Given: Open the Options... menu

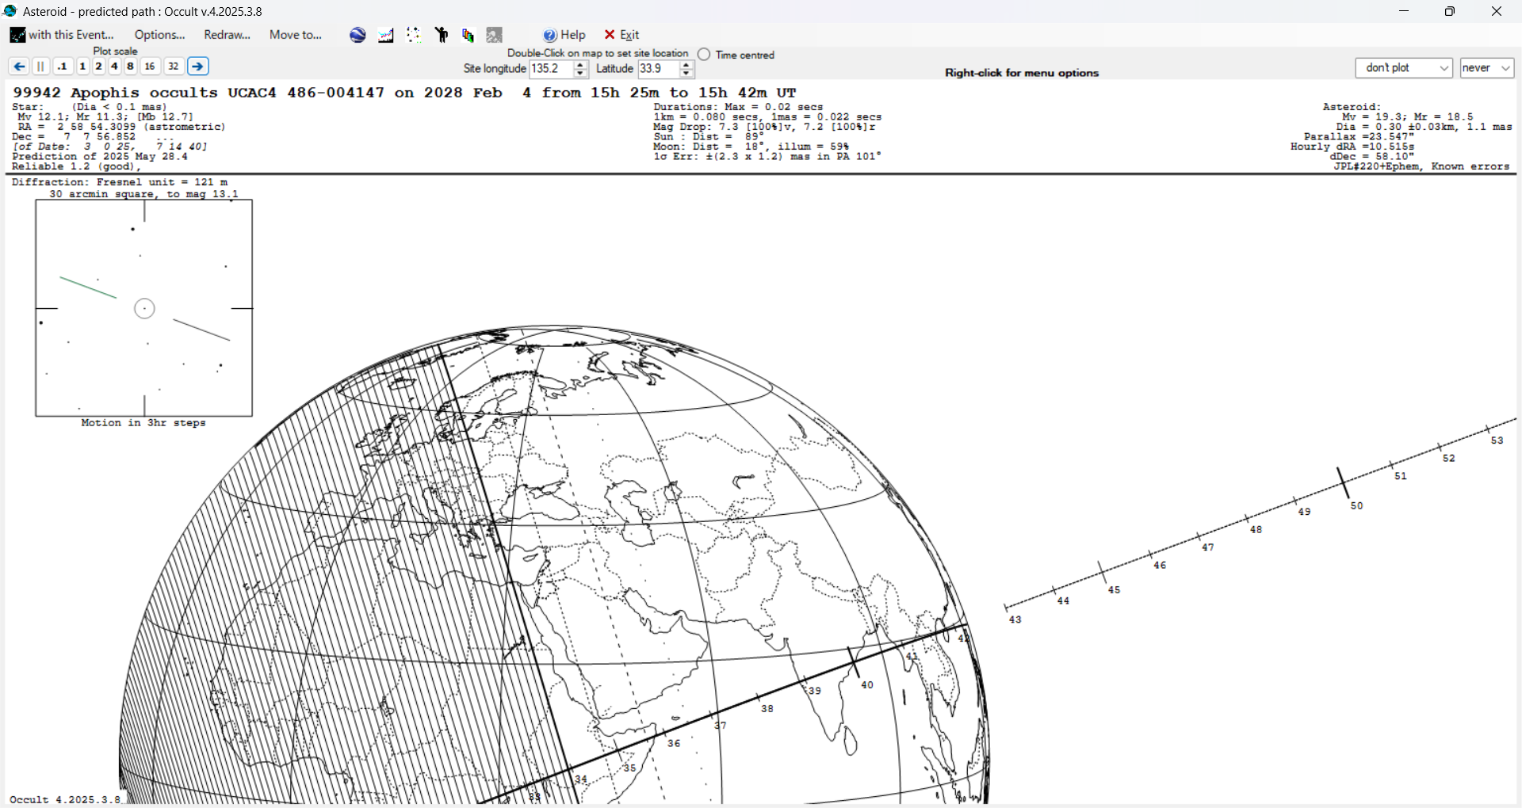Looking at the screenshot, I should point(159,35).
